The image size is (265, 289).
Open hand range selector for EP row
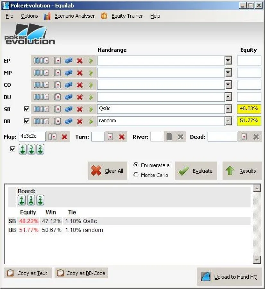(x=41, y=61)
